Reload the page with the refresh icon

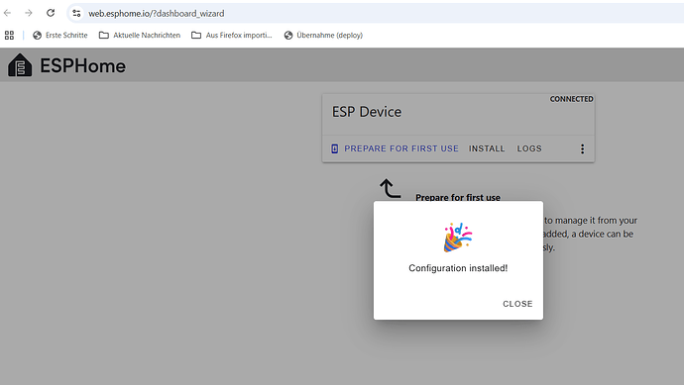click(x=51, y=13)
